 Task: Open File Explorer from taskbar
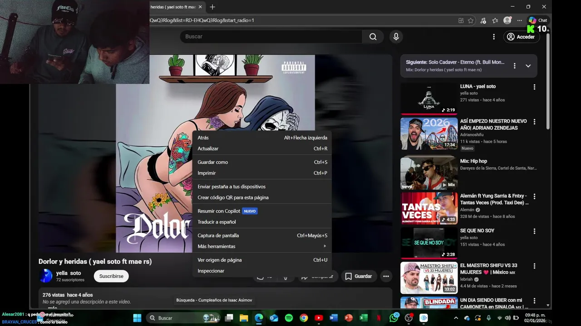(x=244, y=318)
